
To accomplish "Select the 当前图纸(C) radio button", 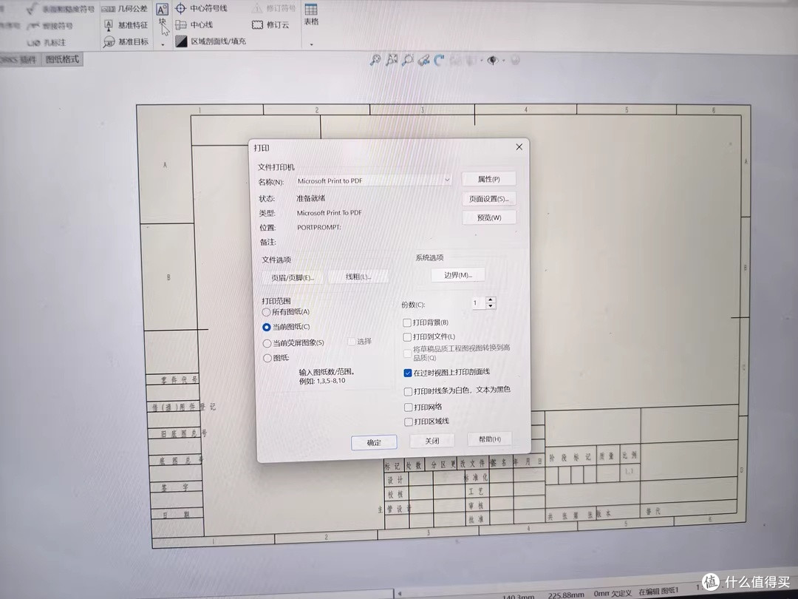I will coord(266,327).
